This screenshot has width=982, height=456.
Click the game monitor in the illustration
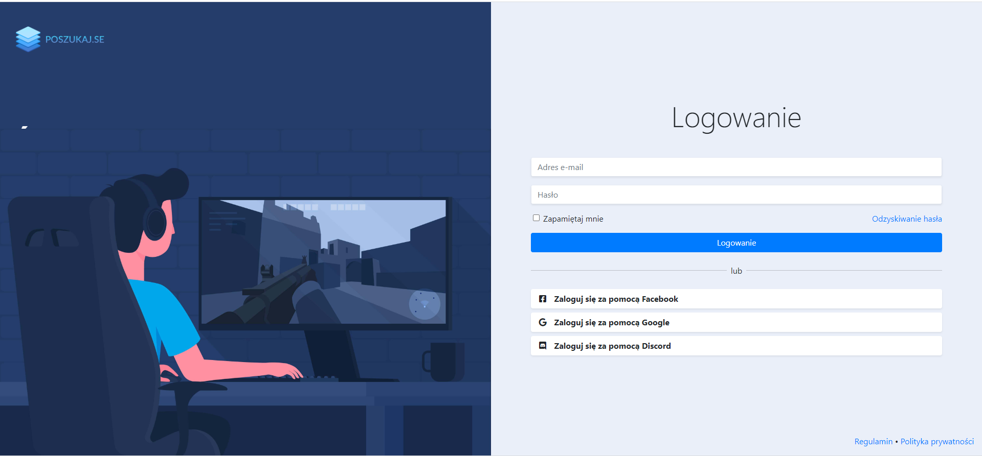(323, 261)
